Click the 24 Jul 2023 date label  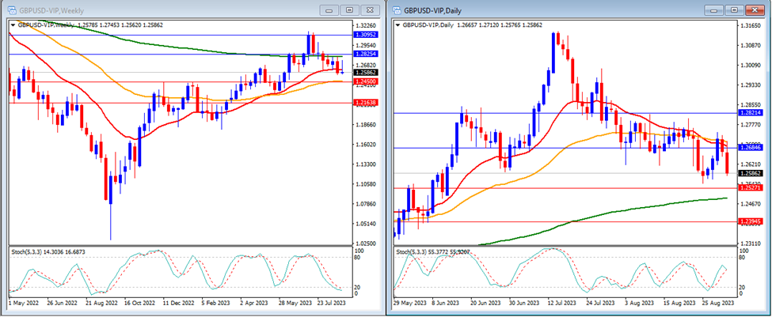[603, 304]
